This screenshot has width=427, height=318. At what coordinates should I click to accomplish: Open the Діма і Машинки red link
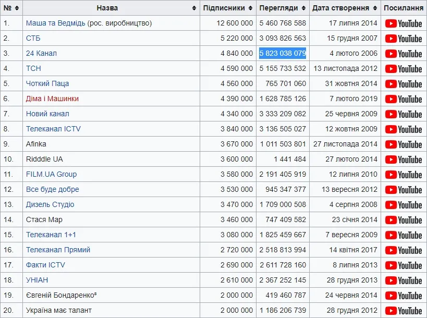click(x=52, y=99)
